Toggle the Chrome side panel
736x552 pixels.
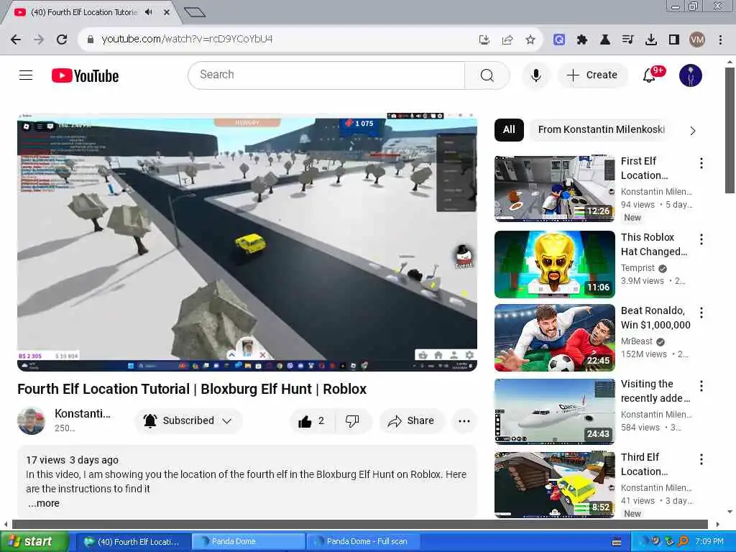[x=674, y=40]
